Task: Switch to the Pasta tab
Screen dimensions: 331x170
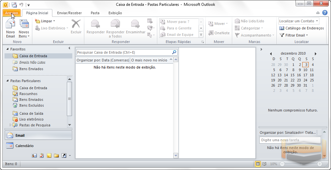Action: (x=95, y=13)
